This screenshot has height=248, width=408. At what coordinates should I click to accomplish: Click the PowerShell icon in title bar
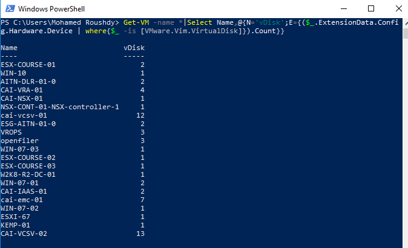[8, 9]
